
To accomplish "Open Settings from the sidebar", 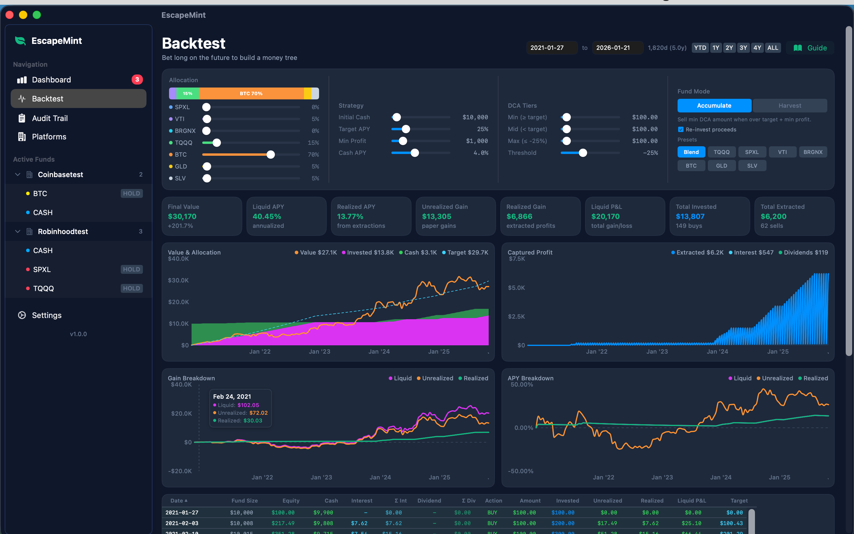I will [x=78, y=315].
